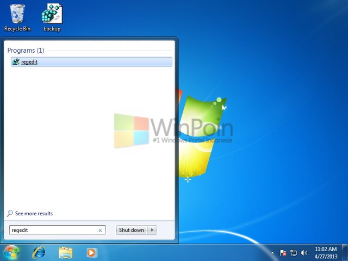
Task: Expand the Shut down options arrow
Action: [152, 230]
